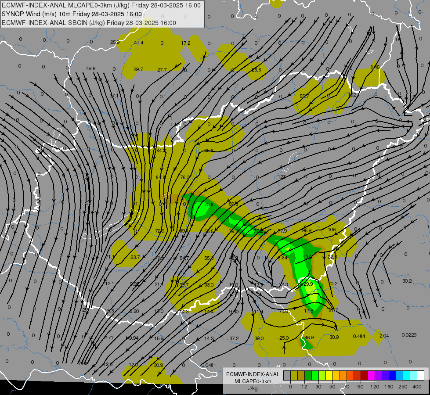Image resolution: width=430 pixels, height=395 pixels.
Task: Click the map value '47.4'
Action: click(x=139, y=43)
